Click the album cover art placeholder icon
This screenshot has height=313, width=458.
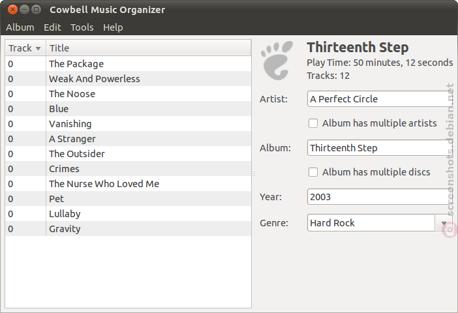pos(277,61)
